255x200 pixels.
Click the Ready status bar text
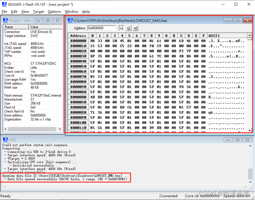click(x=6, y=196)
